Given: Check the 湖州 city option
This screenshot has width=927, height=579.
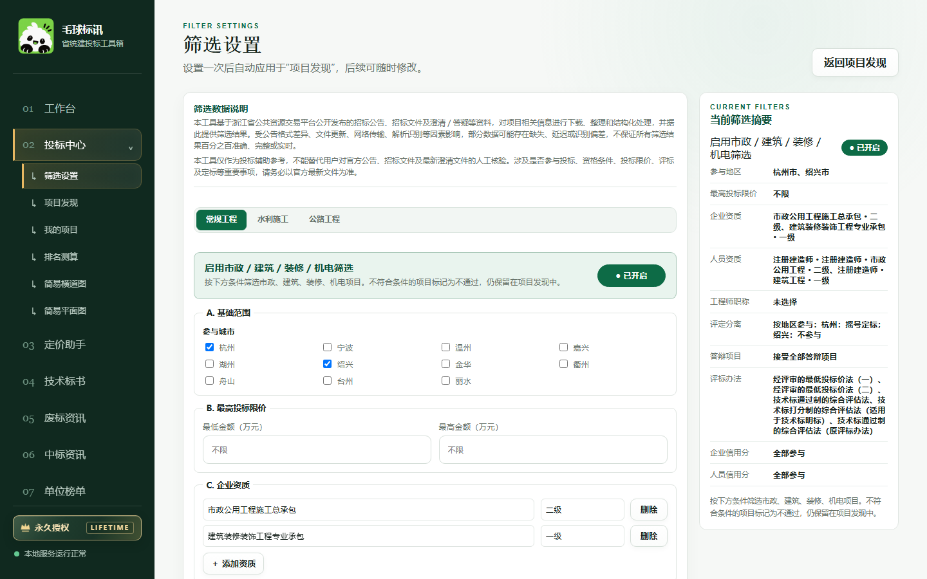Looking at the screenshot, I should click(209, 364).
